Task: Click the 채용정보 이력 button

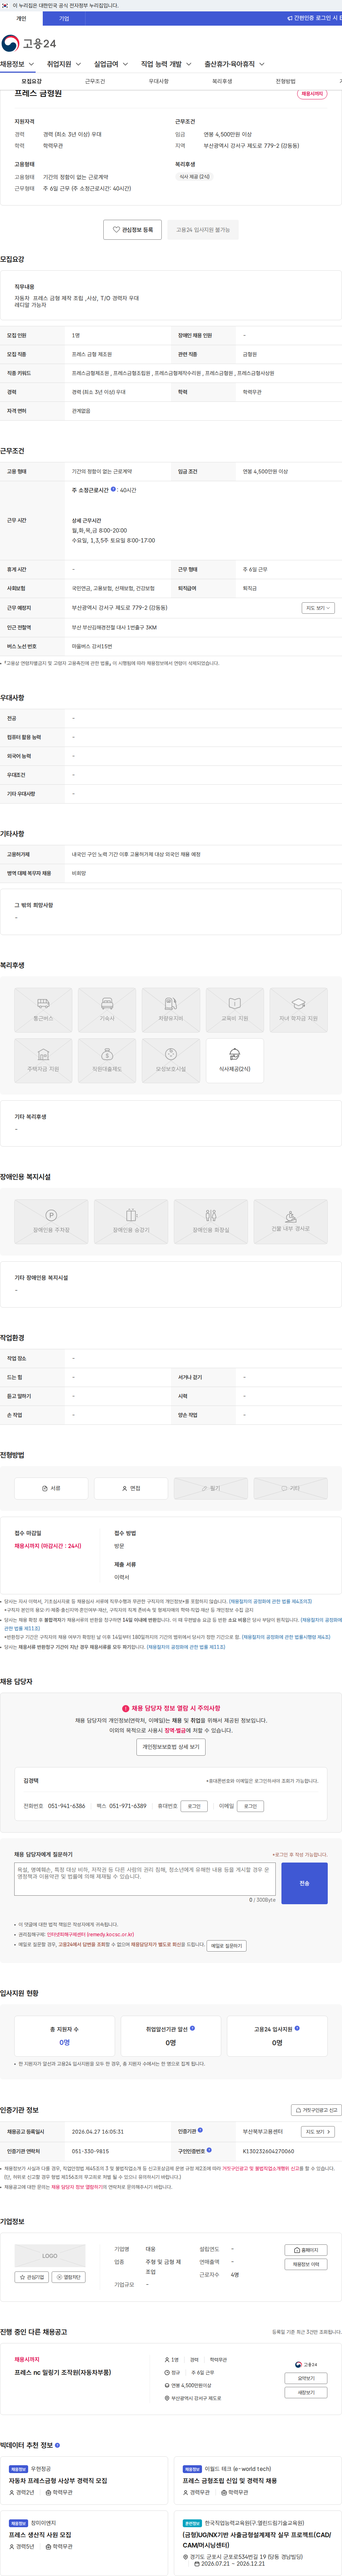Action: (x=306, y=2264)
